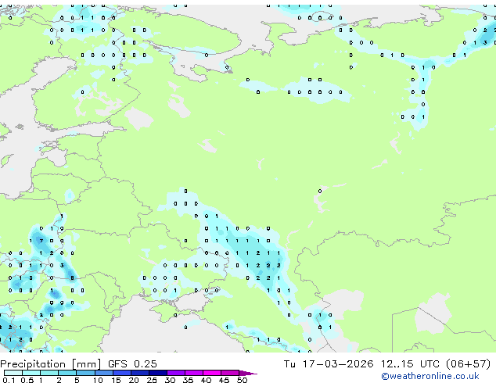Screen dimensions: 496x383
Task: Click the '8' precipitation value on the map
Action: point(73,277)
